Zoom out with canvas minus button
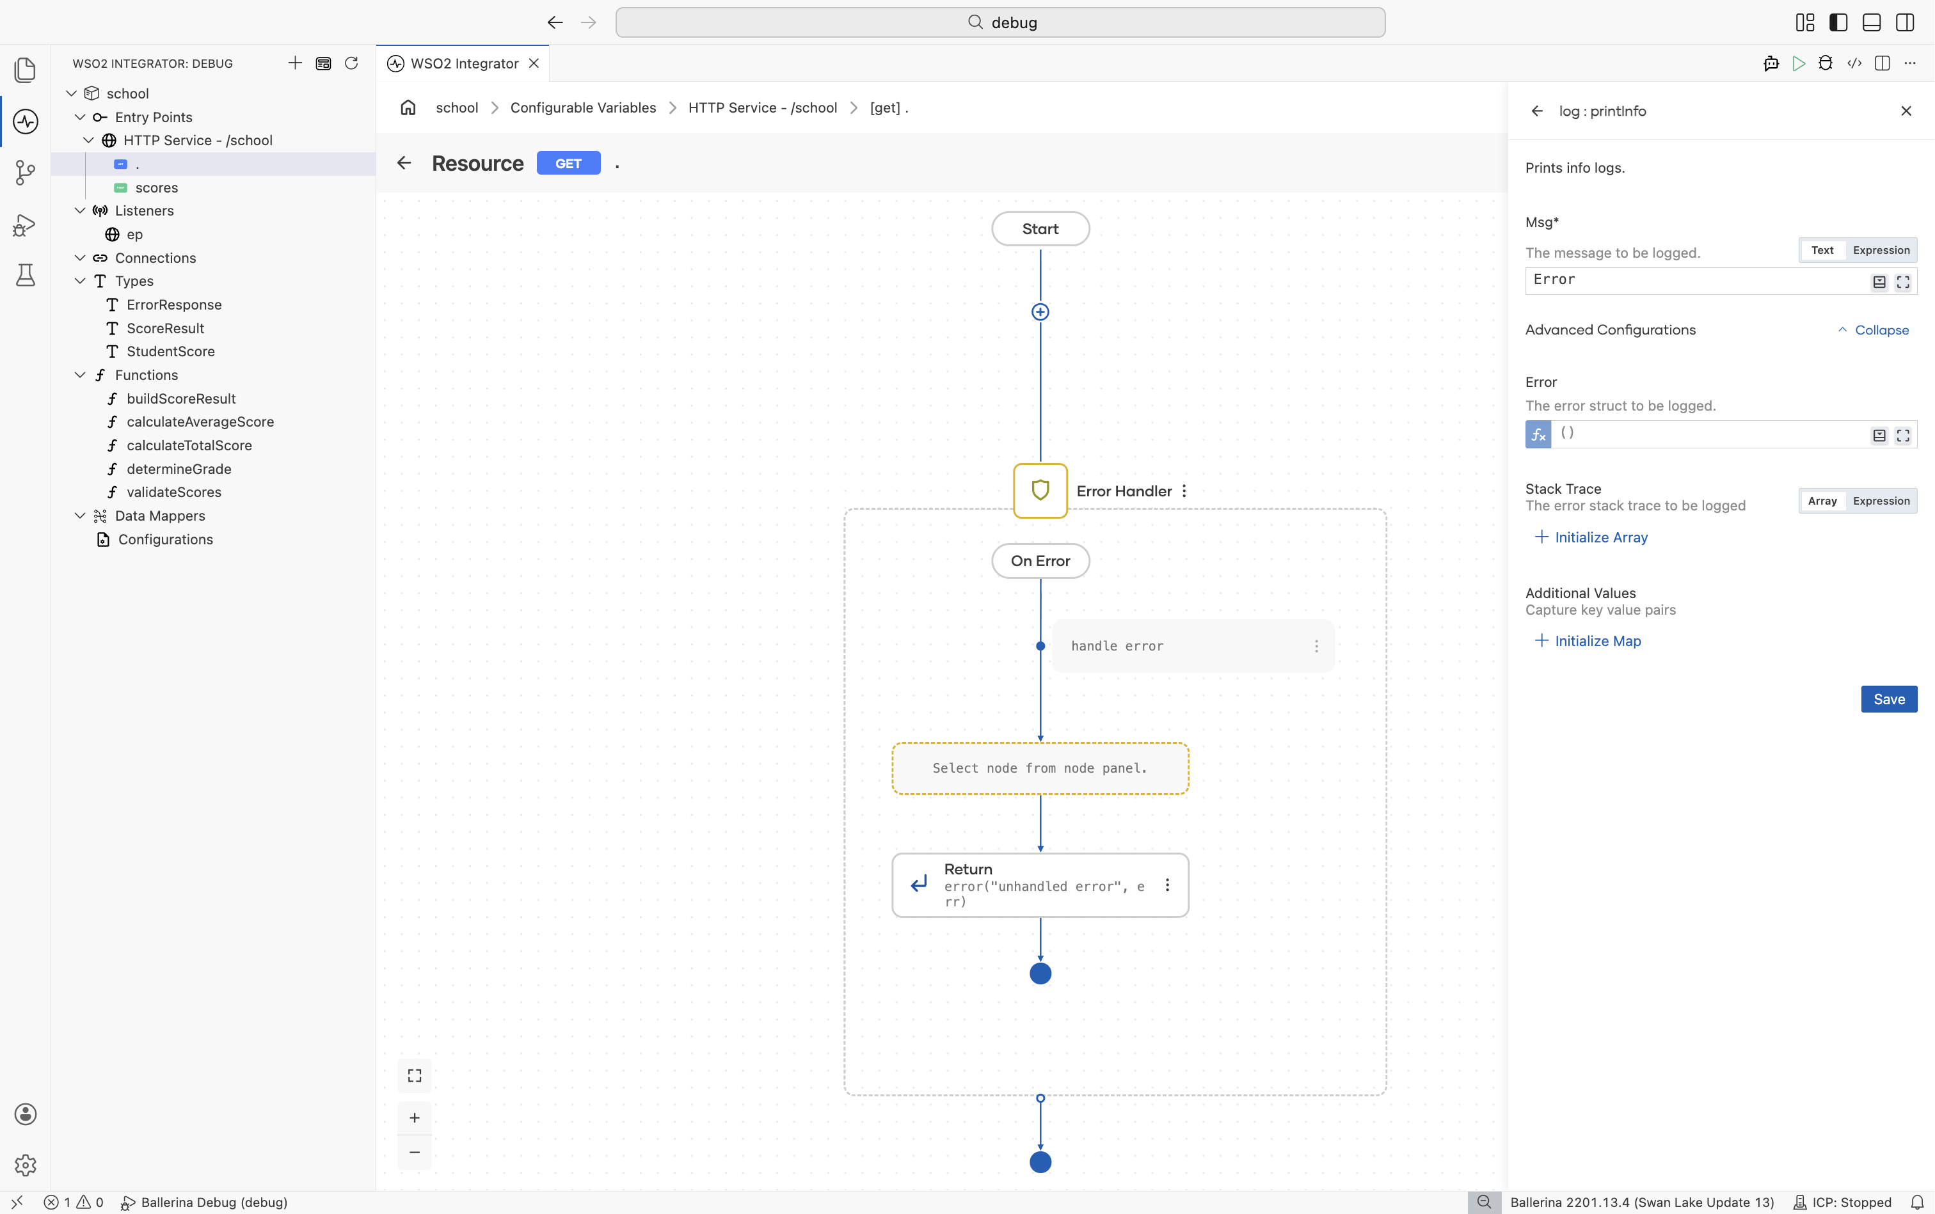This screenshot has width=1935, height=1214. coord(415,1152)
